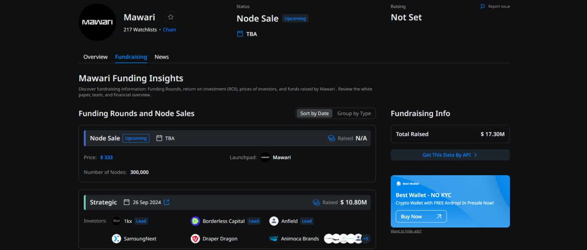Image resolution: width=587 pixels, height=250 pixels.
Task: Click the Number of Nodes 300,000 value
Action: (139, 172)
